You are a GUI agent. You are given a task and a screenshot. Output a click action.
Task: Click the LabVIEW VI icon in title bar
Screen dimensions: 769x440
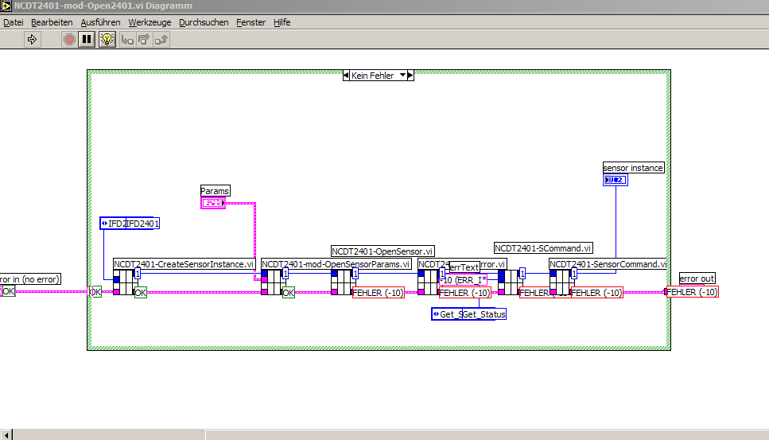[6, 6]
